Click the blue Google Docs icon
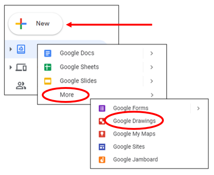 pos(48,54)
